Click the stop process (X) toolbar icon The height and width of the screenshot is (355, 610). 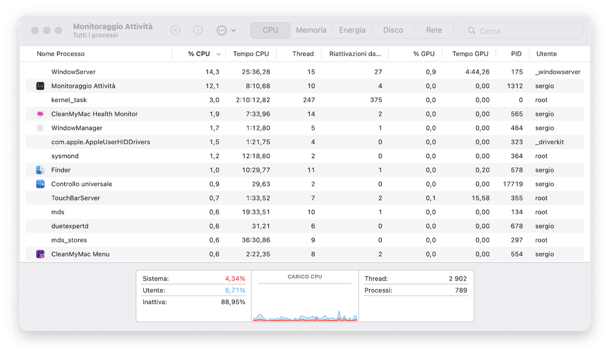tap(175, 30)
